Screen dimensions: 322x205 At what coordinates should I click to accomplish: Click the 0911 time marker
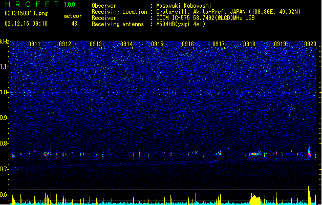(34, 44)
